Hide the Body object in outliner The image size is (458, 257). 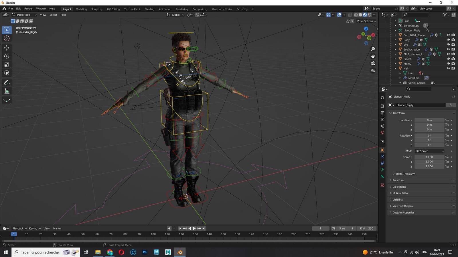[x=448, y=40]
